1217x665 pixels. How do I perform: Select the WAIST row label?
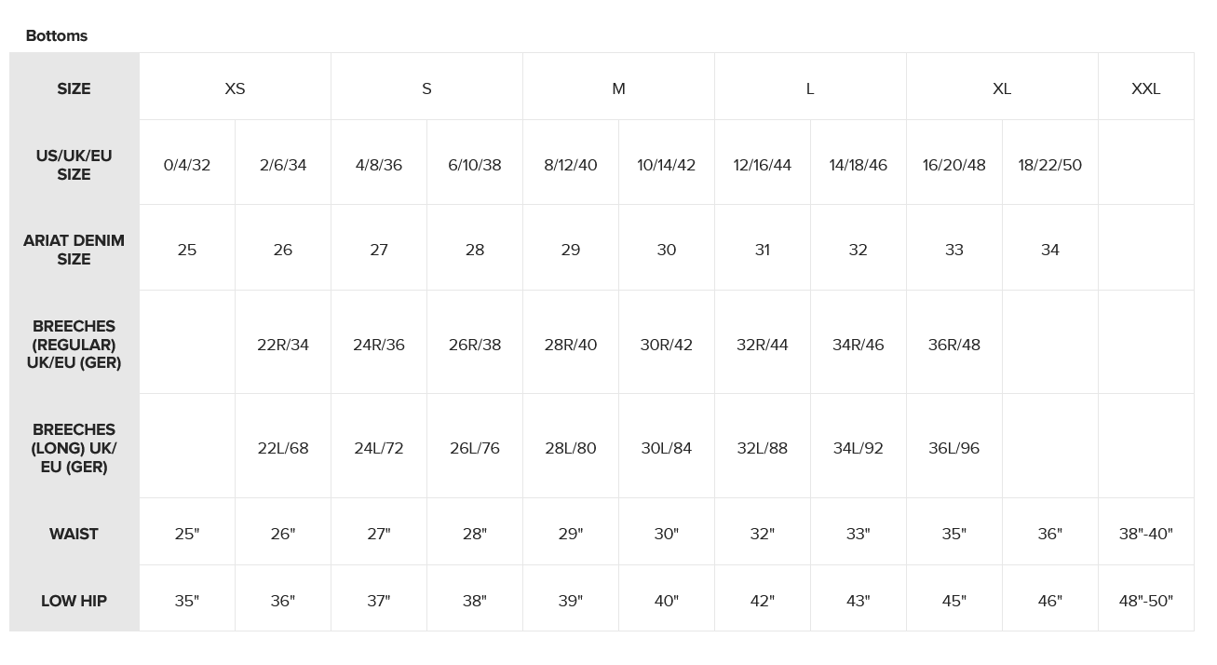pos(74,534)
